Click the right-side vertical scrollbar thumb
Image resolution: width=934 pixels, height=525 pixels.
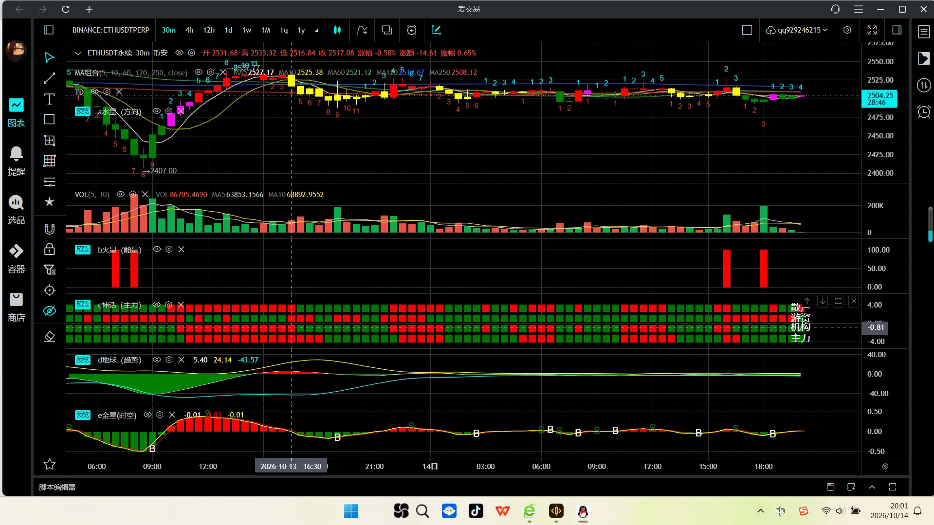[930, 224]
